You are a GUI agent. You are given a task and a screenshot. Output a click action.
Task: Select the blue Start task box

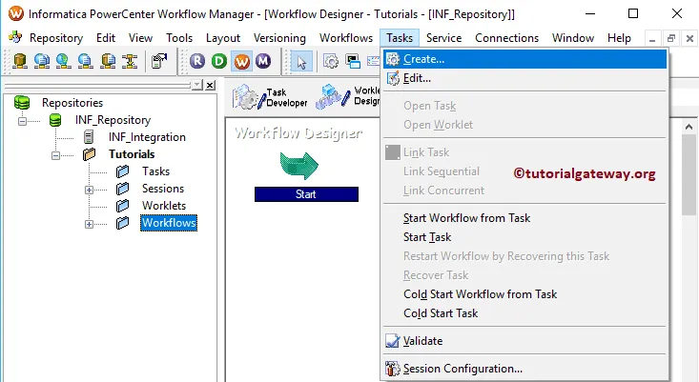[306, 194]
